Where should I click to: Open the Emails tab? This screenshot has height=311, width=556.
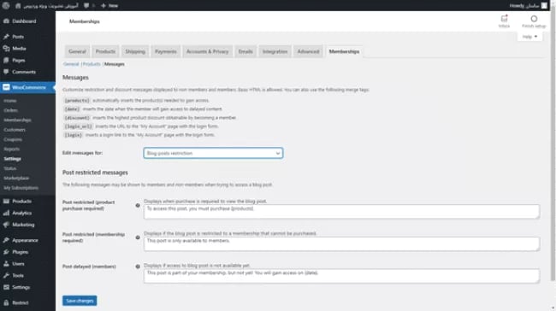coord(245,51)
